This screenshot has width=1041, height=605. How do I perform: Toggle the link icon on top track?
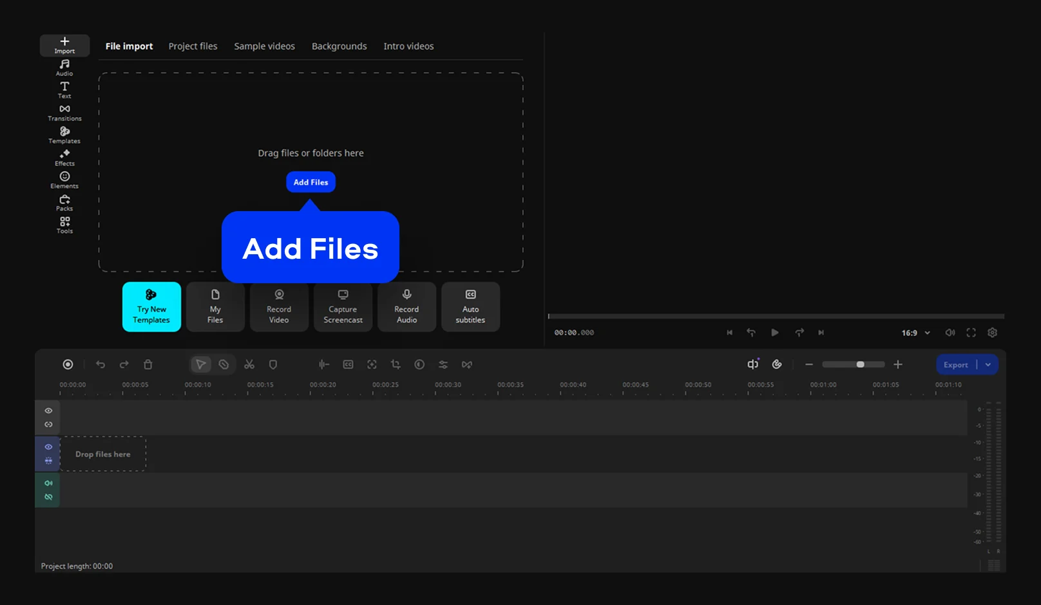tap(48, 425)
